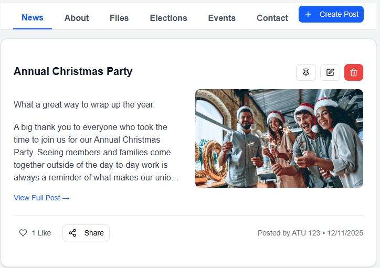Viewport: 380px width, 268px height.
Task: Like the post with the heart icon
Action: tap(23, 233)
